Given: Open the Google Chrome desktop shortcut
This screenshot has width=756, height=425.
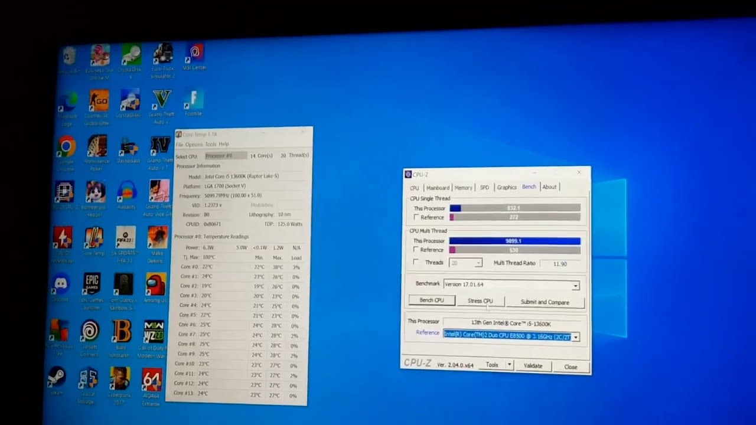Looking at the screenshot, I should tap(66, 152).
